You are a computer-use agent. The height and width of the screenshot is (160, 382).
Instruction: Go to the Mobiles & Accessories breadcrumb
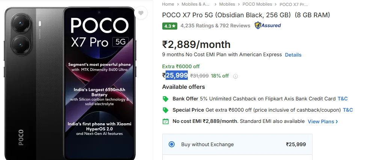point(195,4)
